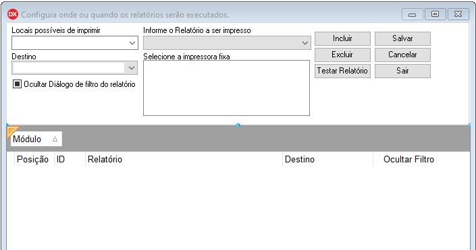
Task: Click the Excluir button
Action: pyautogui.click(x=342, y=55)
